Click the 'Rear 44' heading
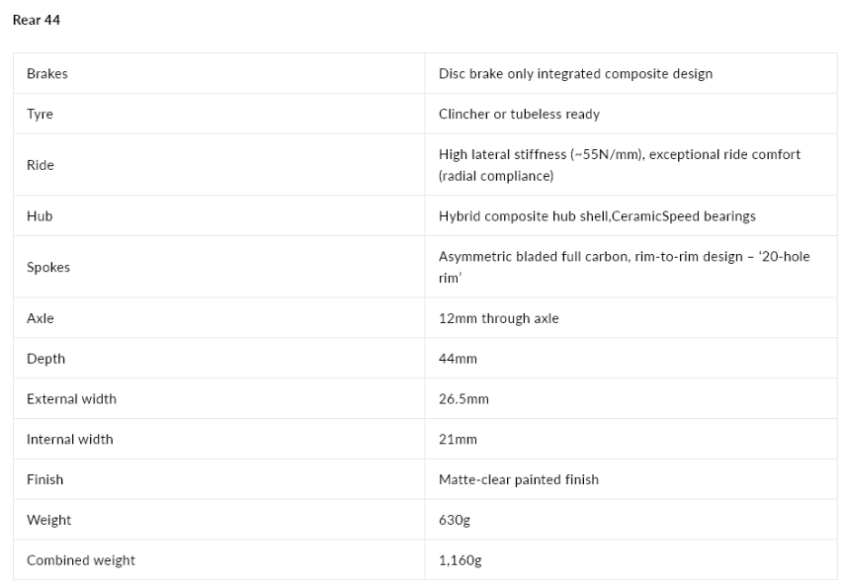 pyautogui.click(x=37, y=20)
